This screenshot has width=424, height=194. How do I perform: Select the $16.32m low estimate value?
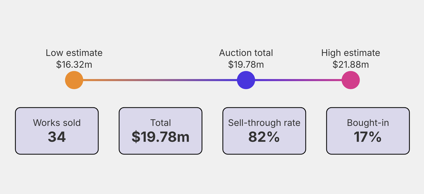tap(74, 64)
